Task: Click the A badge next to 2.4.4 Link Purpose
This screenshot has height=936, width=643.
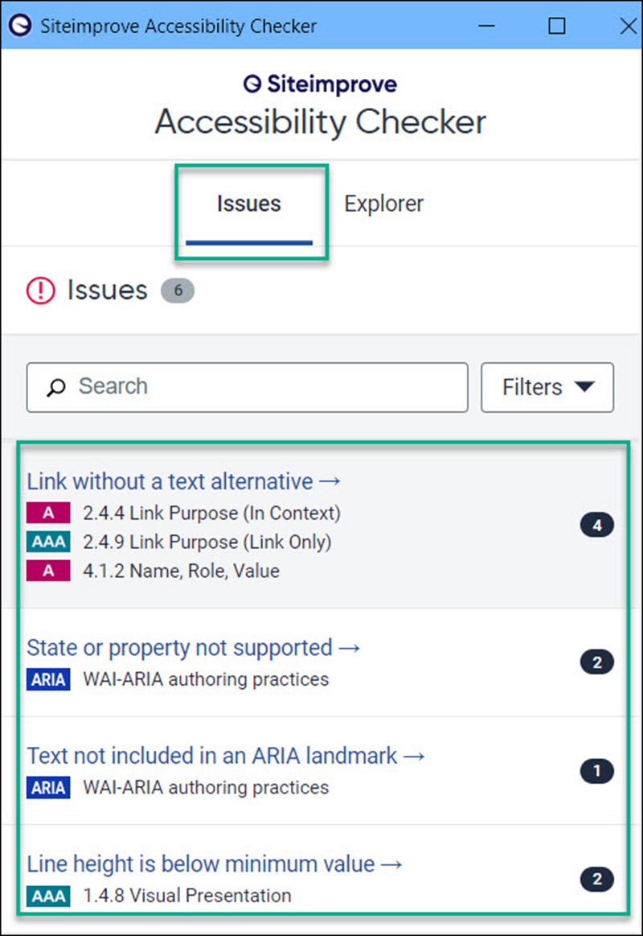Action: tap(48, 513)
